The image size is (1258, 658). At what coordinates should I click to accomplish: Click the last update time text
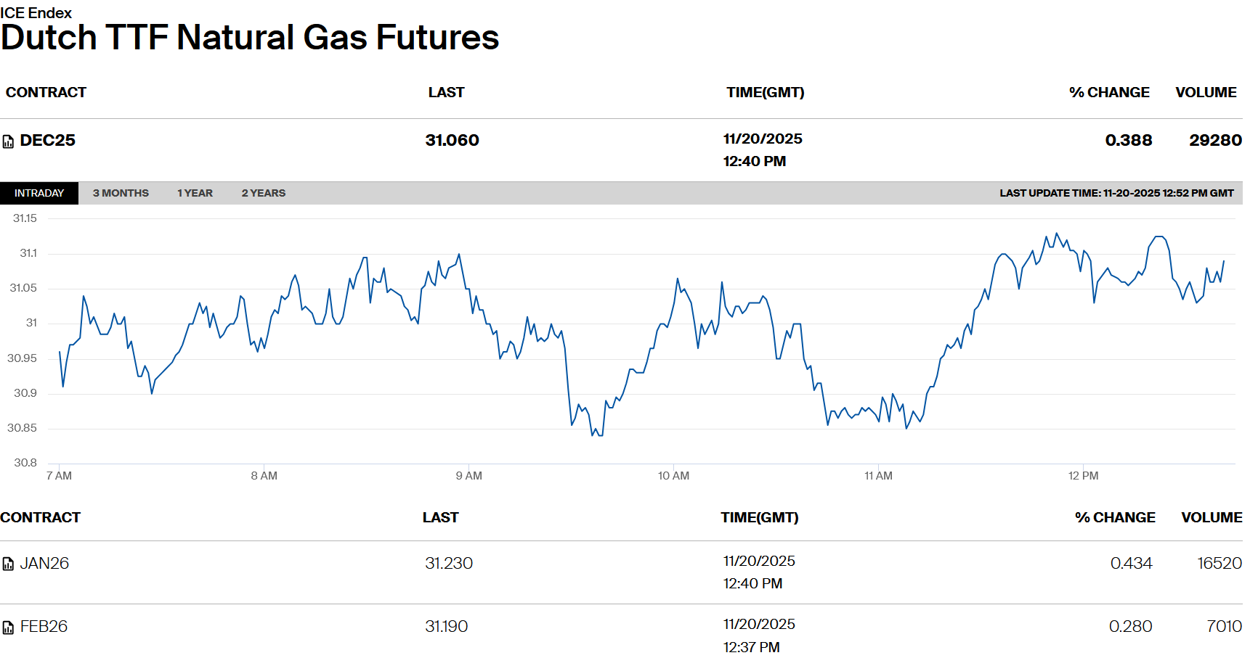(1116, 193)
